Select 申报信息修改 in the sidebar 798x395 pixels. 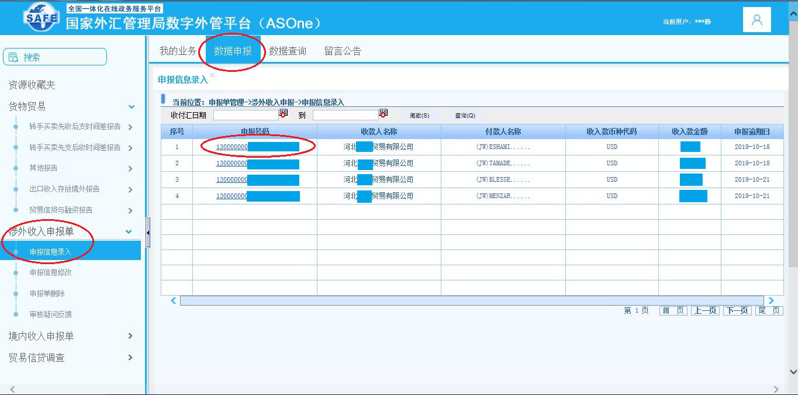[51, 273]
